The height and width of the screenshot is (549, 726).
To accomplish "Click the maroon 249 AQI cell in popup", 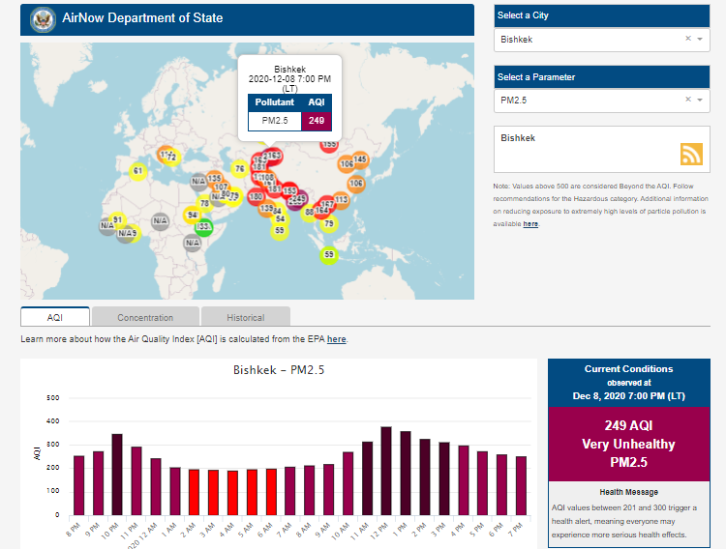I will click(317, 120).
